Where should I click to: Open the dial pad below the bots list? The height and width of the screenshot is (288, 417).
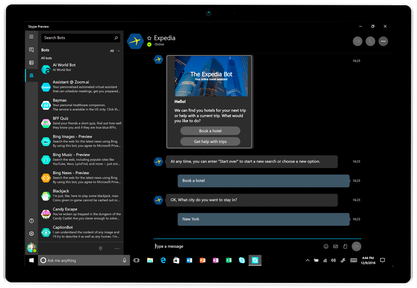(x=100, y=248)
